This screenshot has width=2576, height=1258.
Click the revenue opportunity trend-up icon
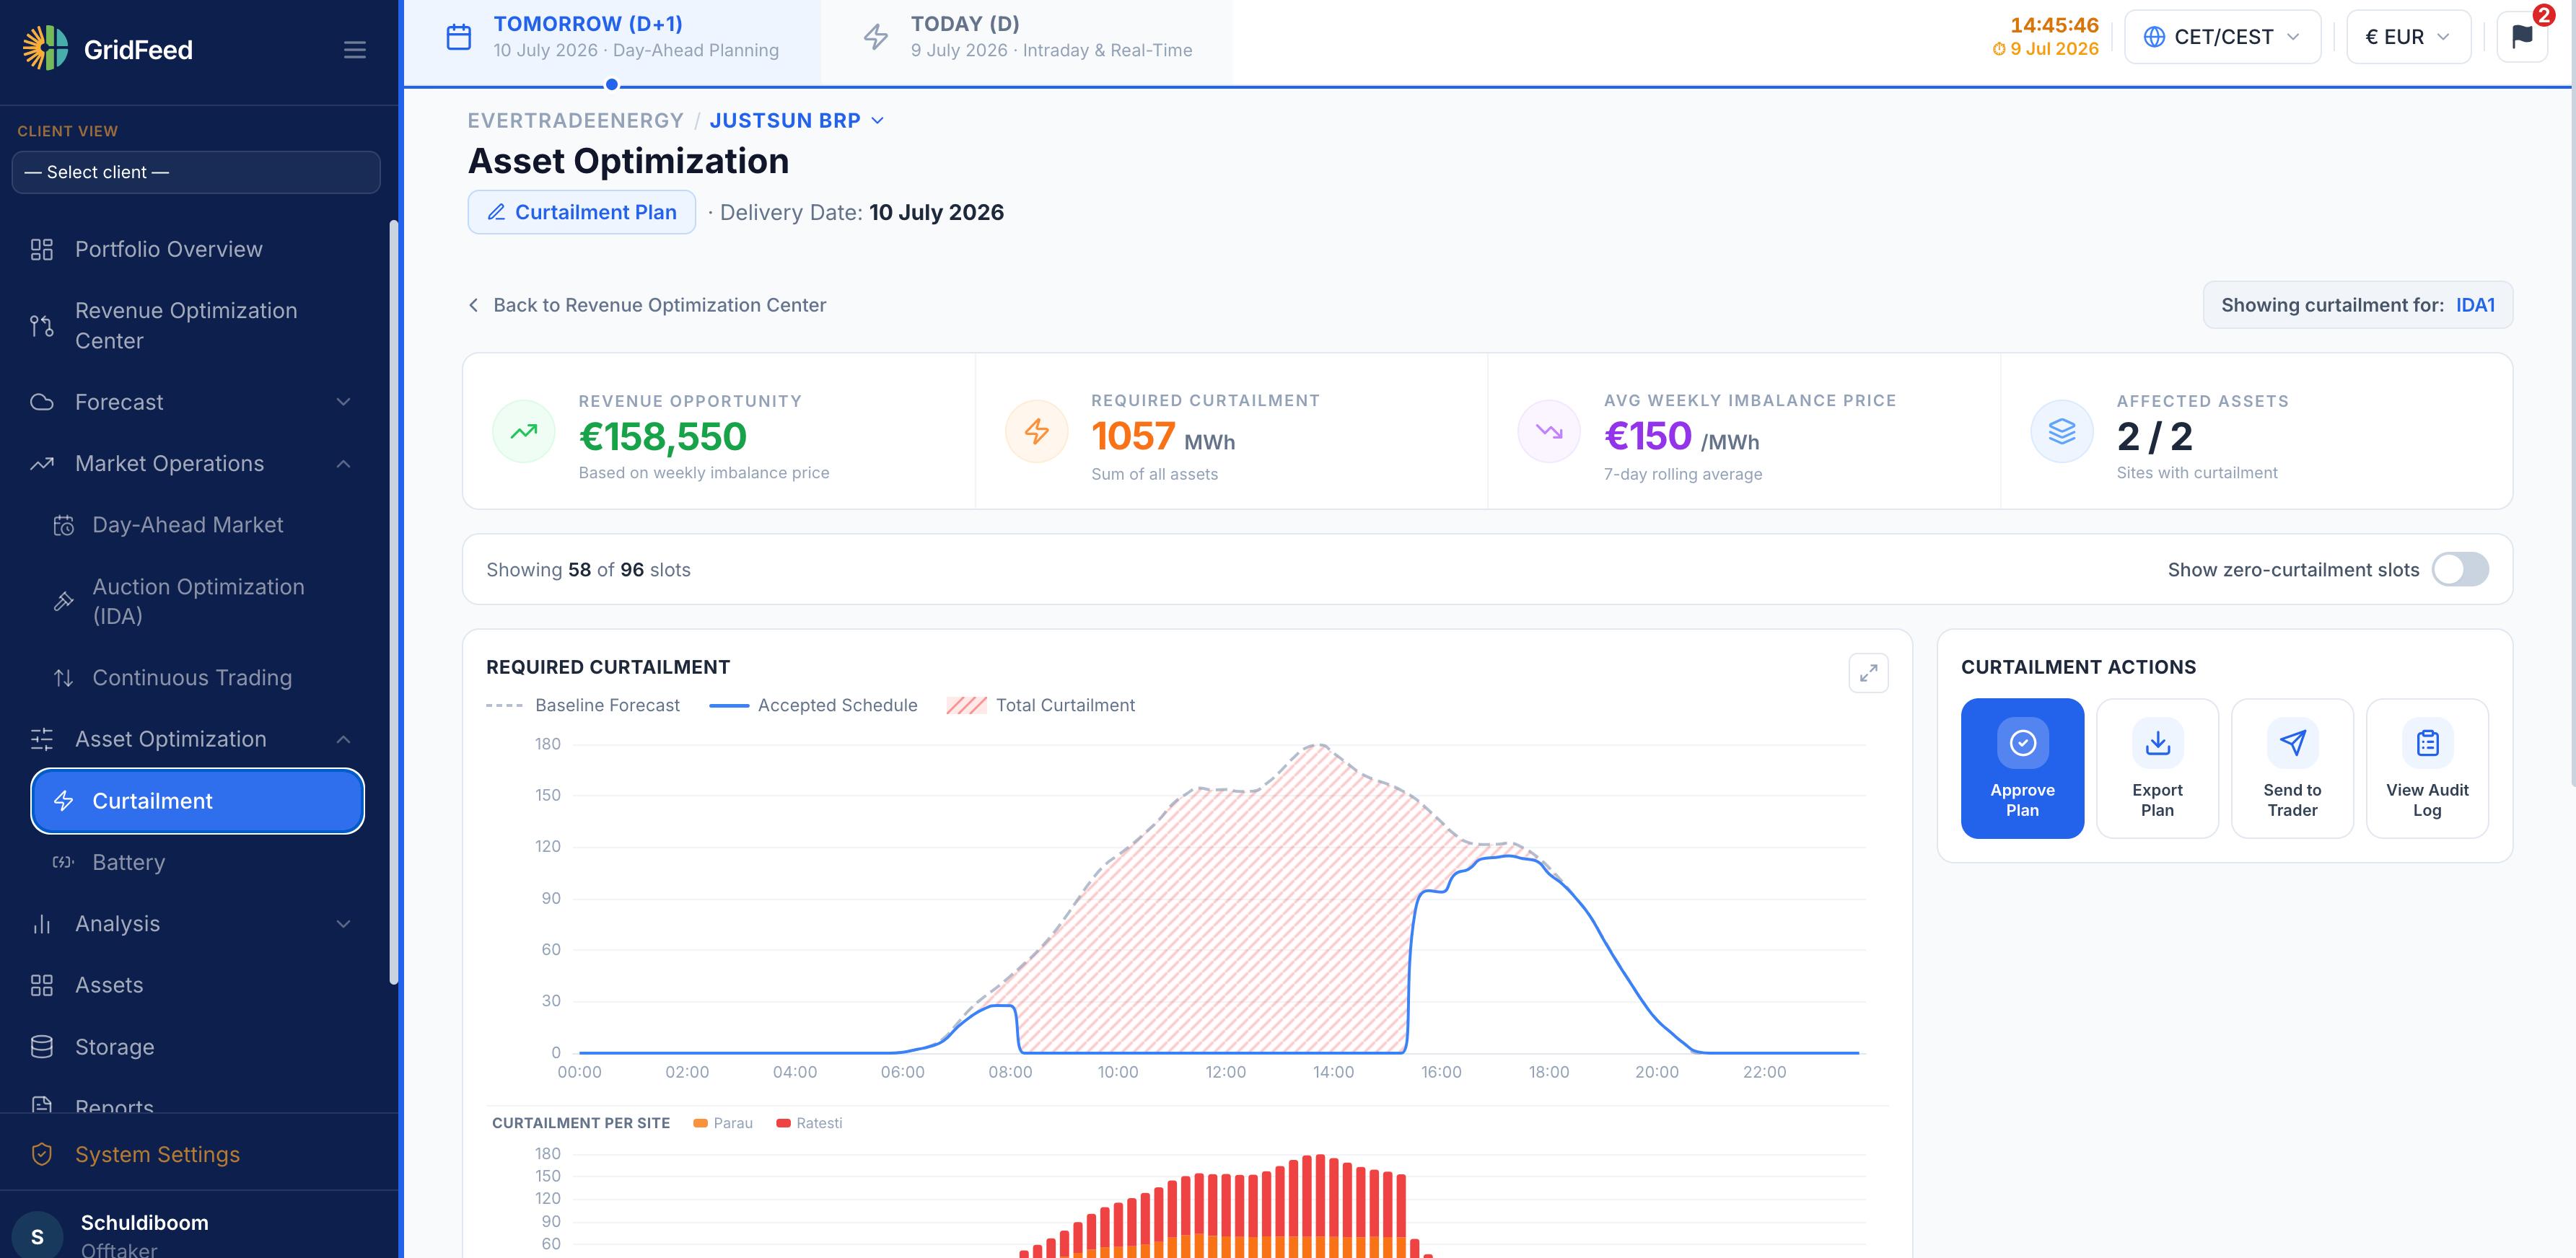[x=523, y=432]
